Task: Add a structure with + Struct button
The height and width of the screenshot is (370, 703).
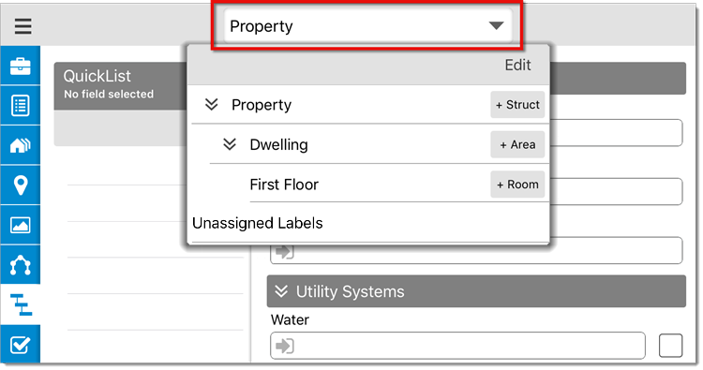Action: pyautogui.click(x=517, y=105)
